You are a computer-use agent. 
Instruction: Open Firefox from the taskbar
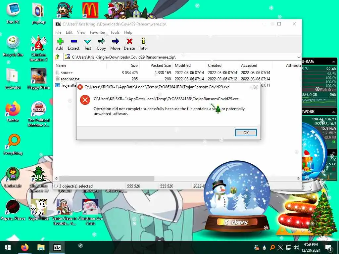[24, 247]
